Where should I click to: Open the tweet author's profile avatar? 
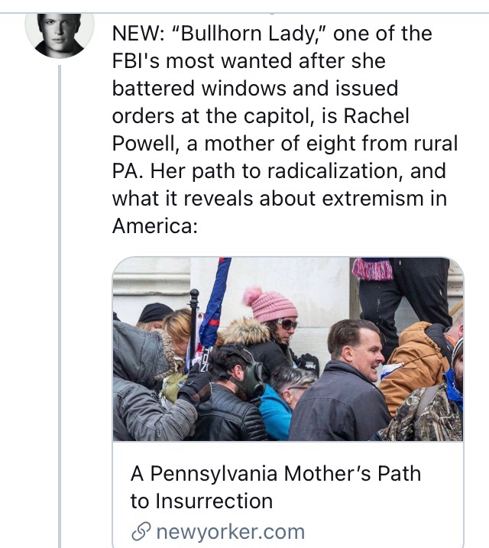point(60,35)
